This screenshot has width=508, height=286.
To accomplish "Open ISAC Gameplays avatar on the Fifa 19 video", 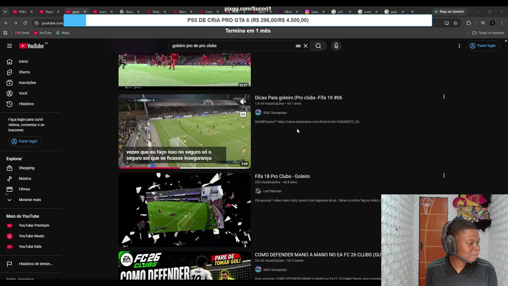I will point(258,112).
